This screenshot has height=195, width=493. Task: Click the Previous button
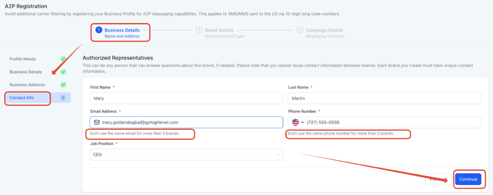pos(438,179)
